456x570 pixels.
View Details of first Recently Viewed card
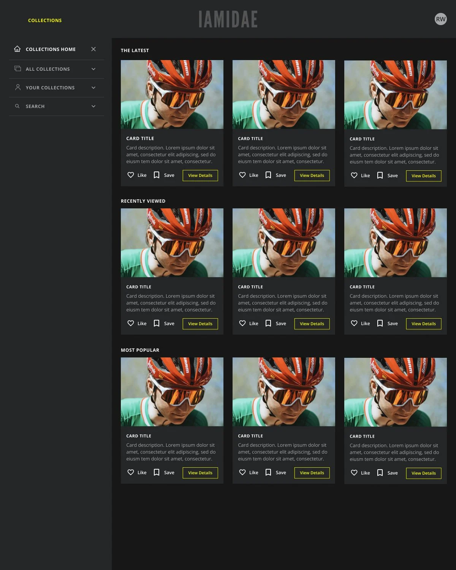pos(200,324)
